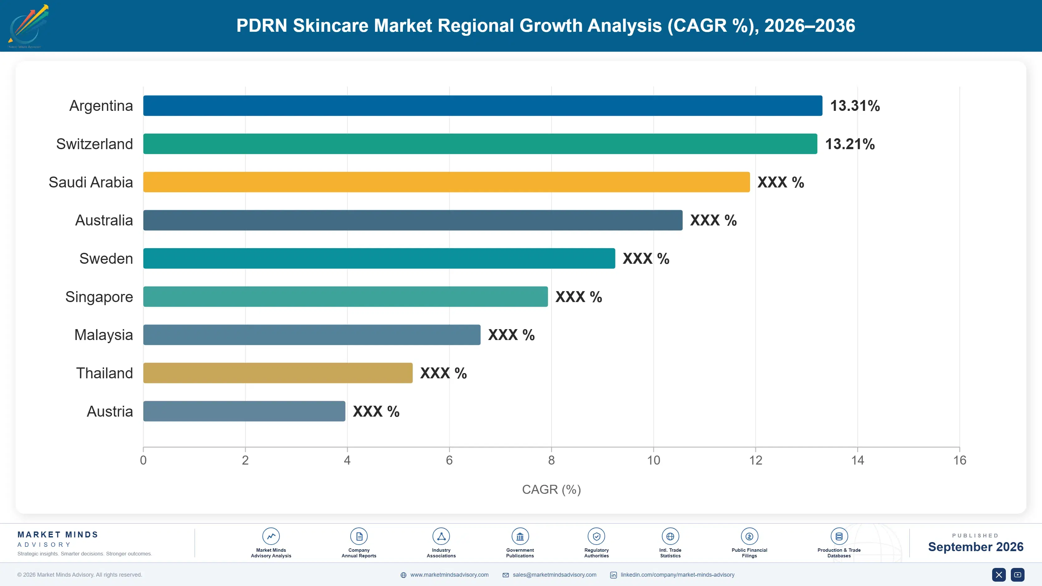Click the Market Minds Advisory logo in header

28,26
